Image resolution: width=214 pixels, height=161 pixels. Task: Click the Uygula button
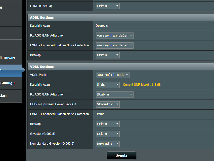[x=121, y=155]
